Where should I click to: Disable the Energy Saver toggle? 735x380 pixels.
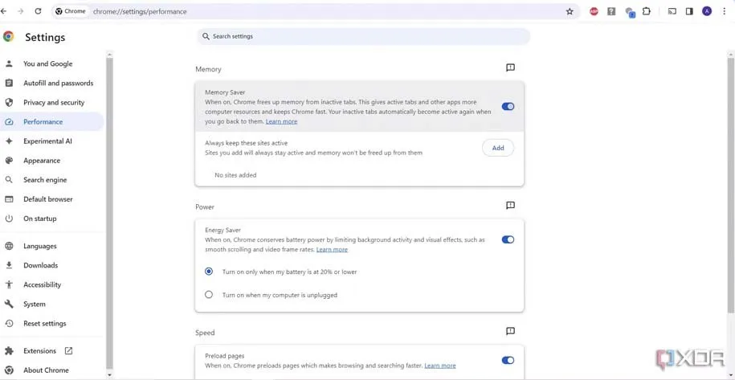tap(508, 239)
